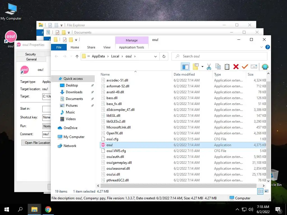
Task: Open the recent locations dropdown arrow
Action: point(71,57)
